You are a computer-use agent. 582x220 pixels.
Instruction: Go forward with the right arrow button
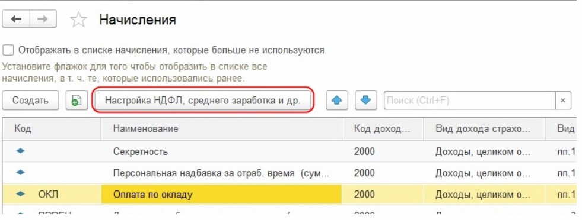pos(43,20)
